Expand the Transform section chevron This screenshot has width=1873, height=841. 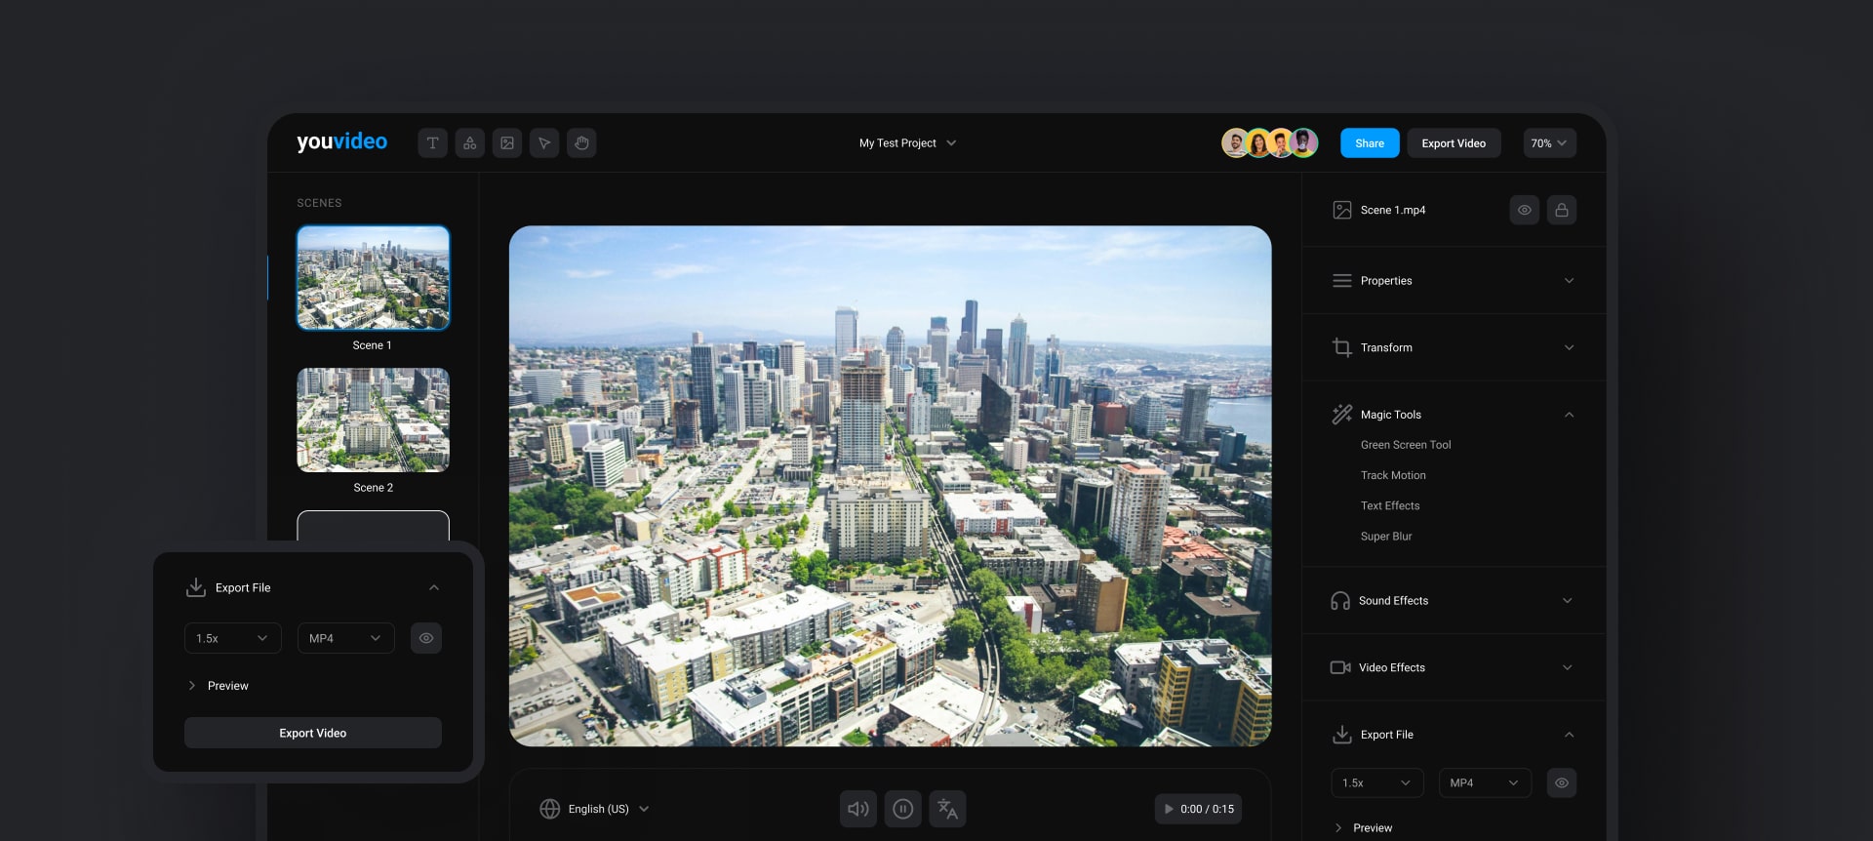(x=1569, y=347)
